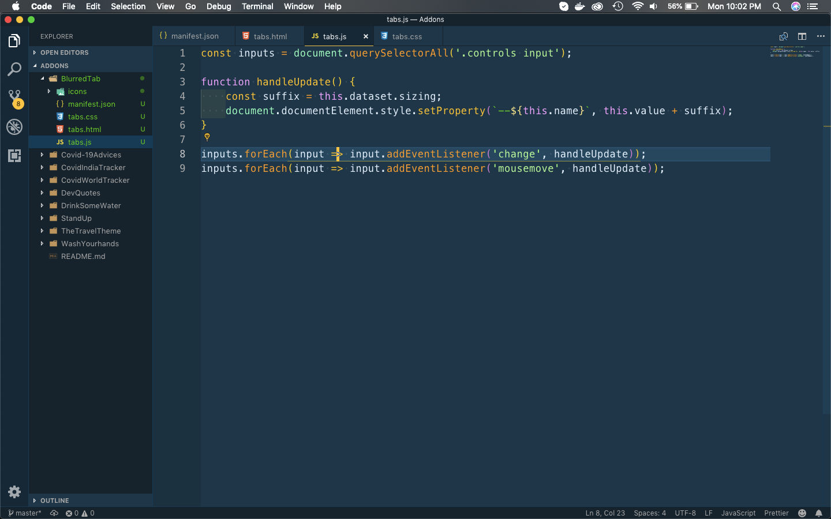Open the Explorer view in activity bar
Viewport: 831px width, 519px height.
(x=14, y=40)
